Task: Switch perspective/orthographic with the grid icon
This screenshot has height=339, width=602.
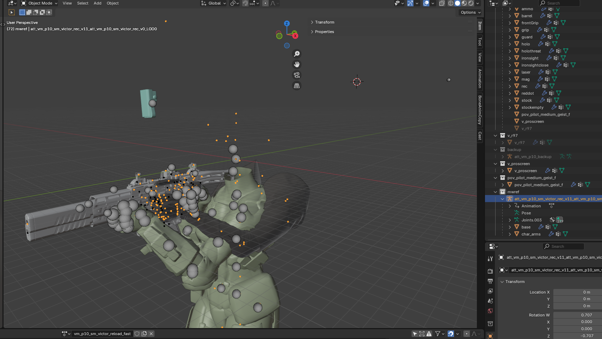Action: tap(297, 86)
